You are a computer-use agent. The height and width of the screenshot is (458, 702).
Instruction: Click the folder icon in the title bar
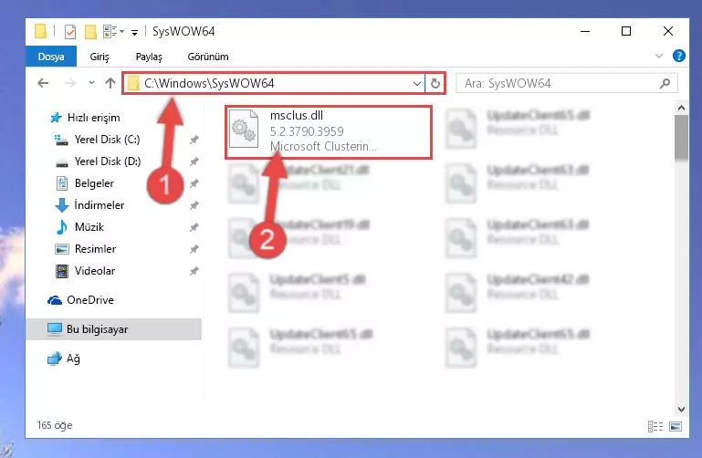pyautogui.click(x=41, y=31)
